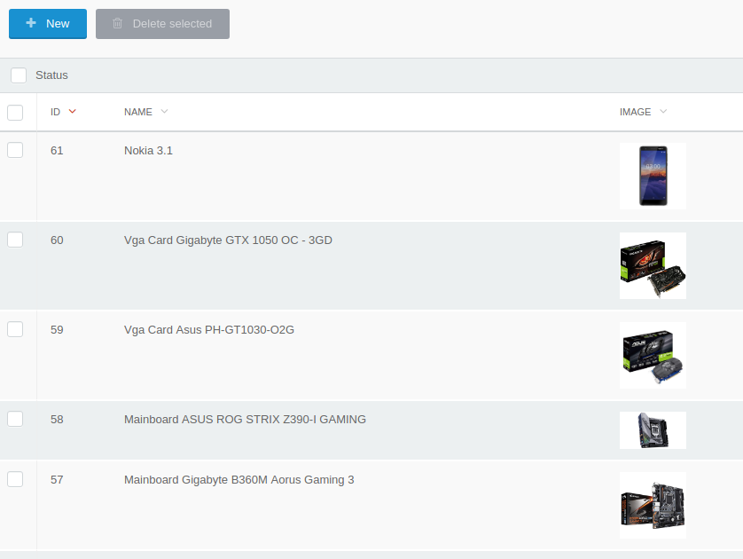The width and height of the screenshot is (743, 559).
Task: Expand the IMAGE column sort chevron
Action: [x=663, y=112]
